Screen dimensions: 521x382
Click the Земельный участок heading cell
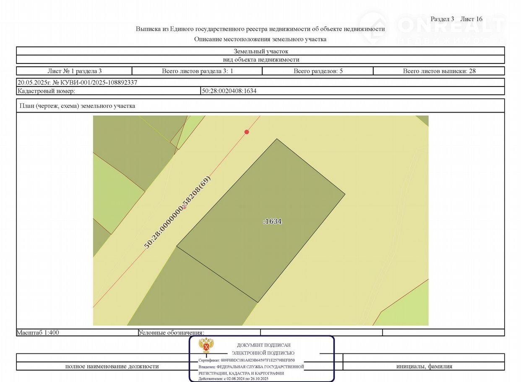[260, 51]
